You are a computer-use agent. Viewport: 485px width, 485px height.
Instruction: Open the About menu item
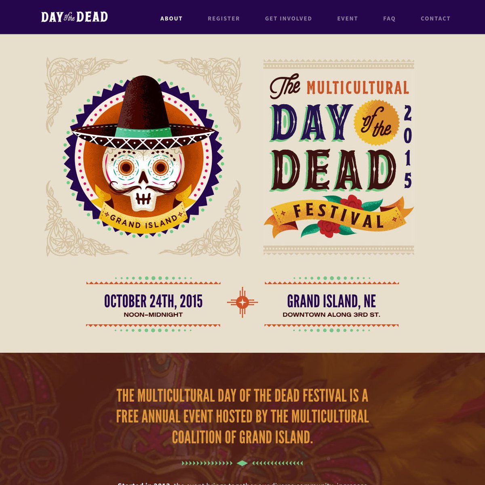tap(171, 19)
